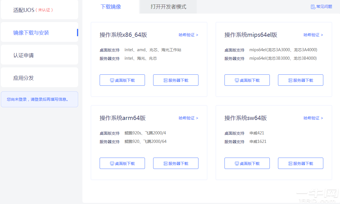Click monitor icon in arm64 桌面版下载 button
Image resolution: width=340 pixels, height=204 pixels.
[x=112, y=164]
